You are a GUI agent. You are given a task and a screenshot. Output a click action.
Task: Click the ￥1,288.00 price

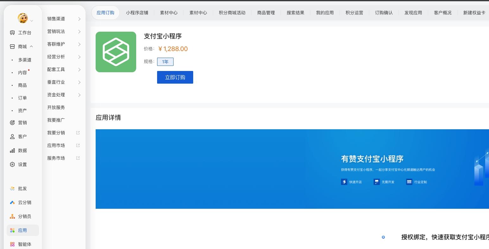pos(173,49)
